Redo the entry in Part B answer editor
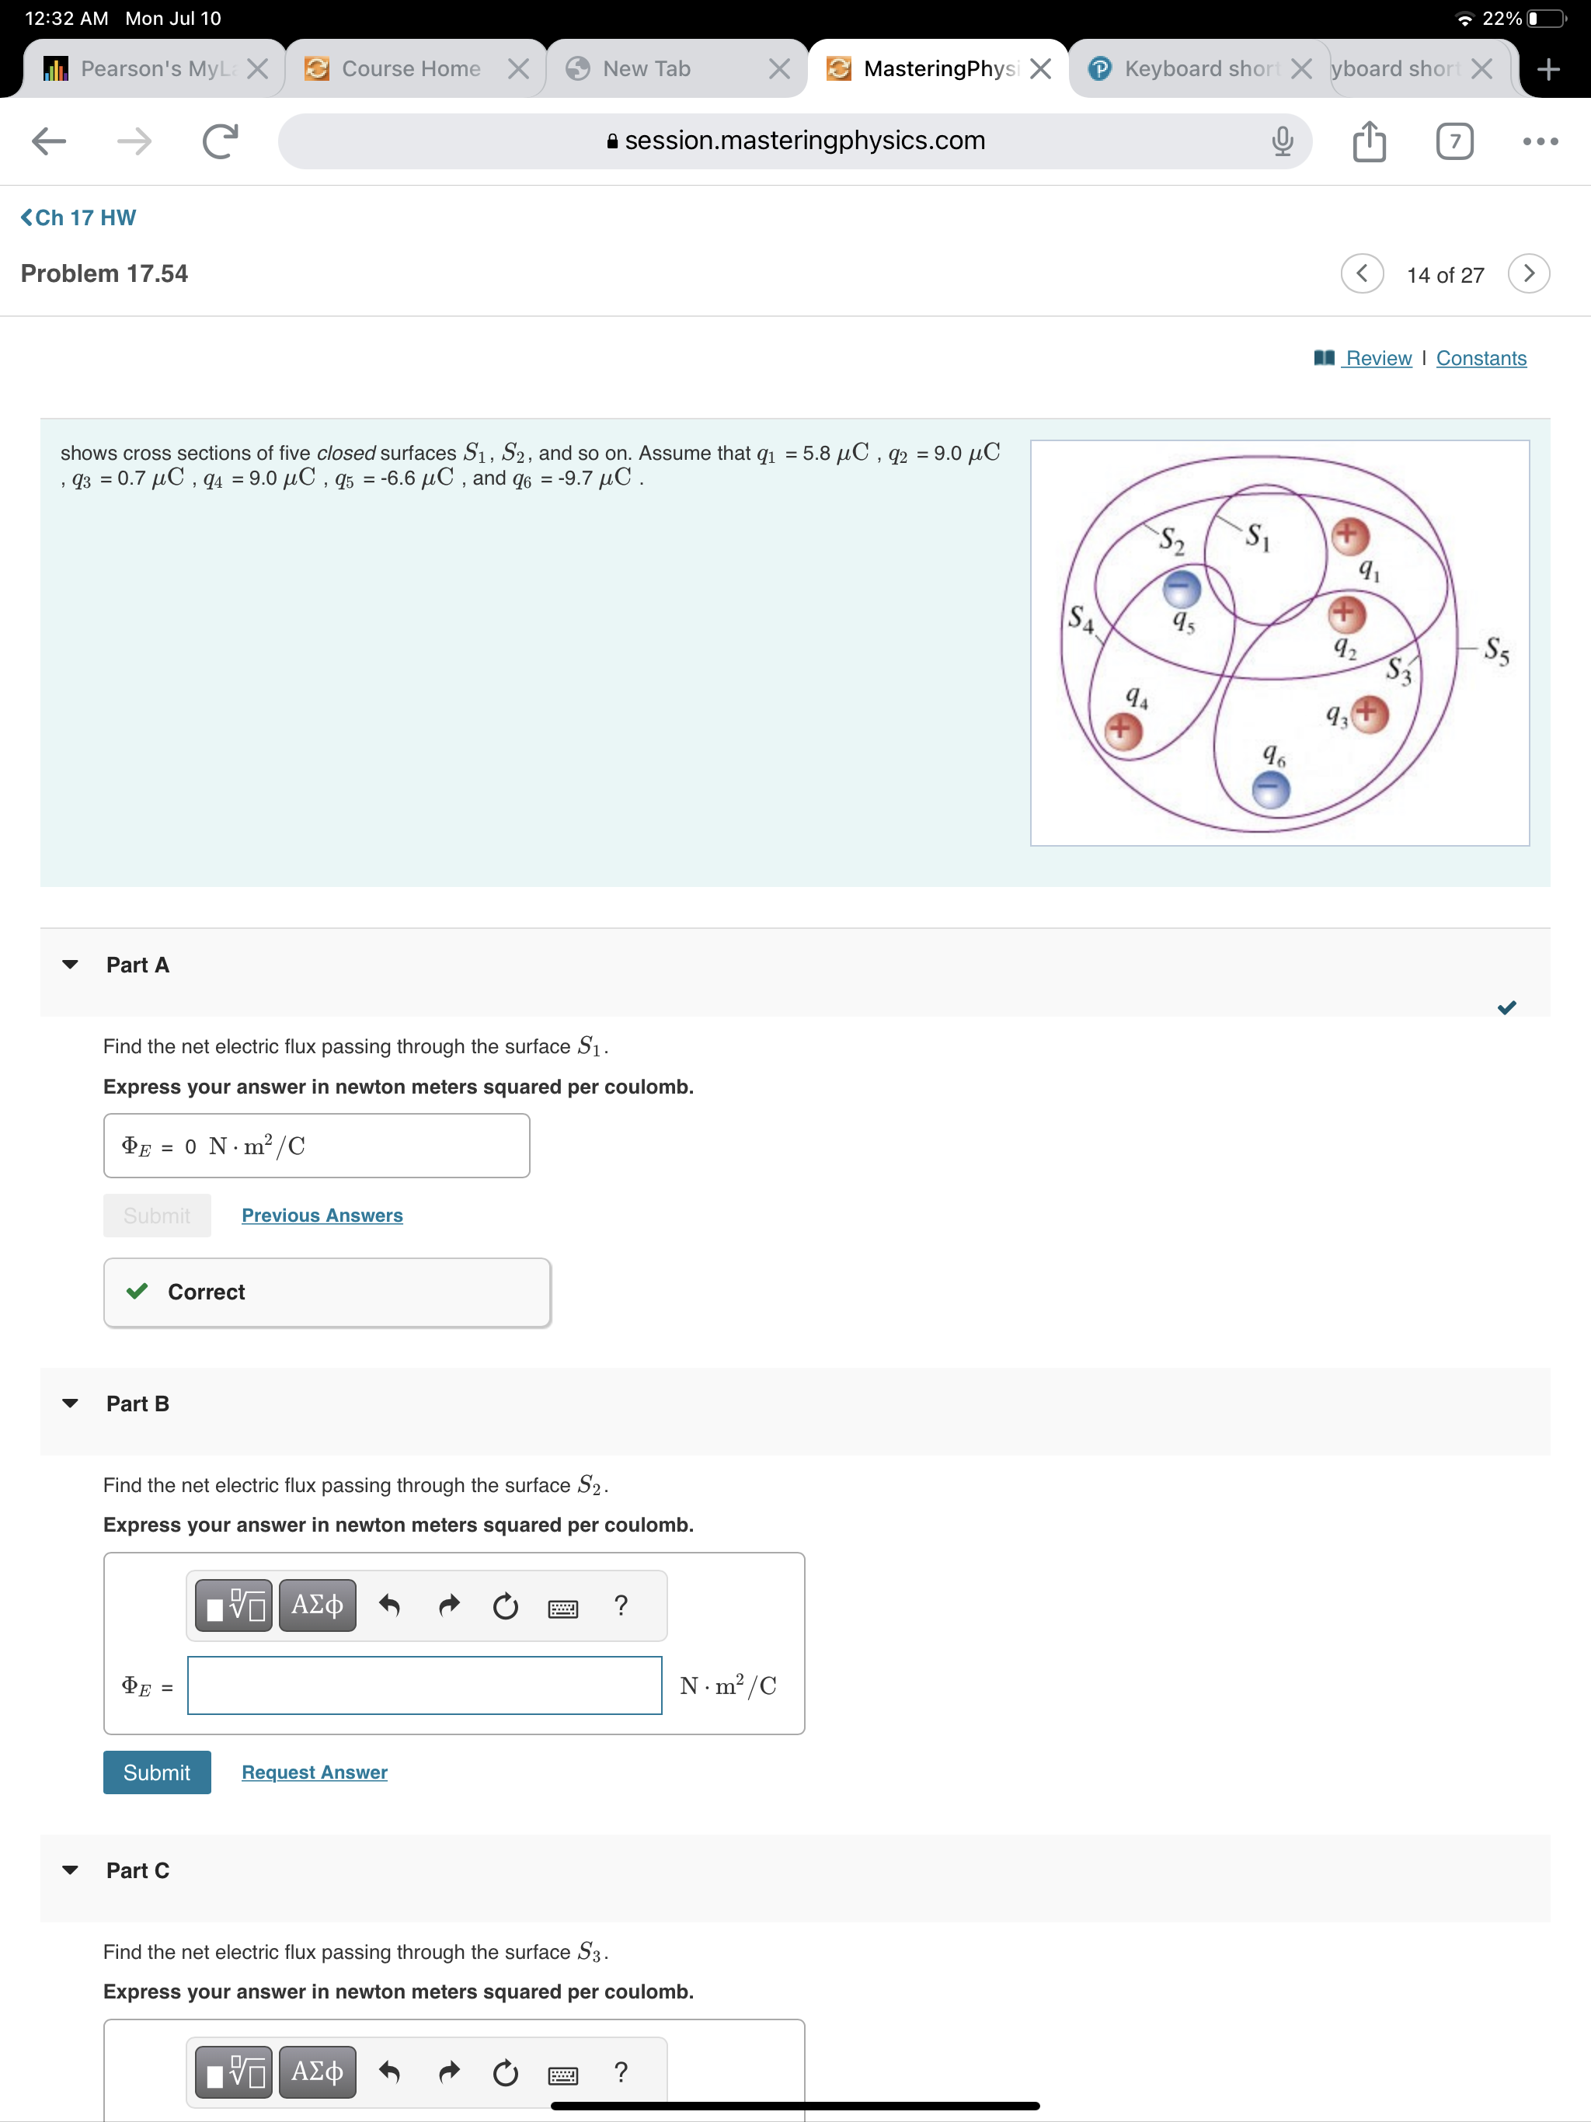Viewport: 1591px width, 2122px height. [x=448, y=1605]
